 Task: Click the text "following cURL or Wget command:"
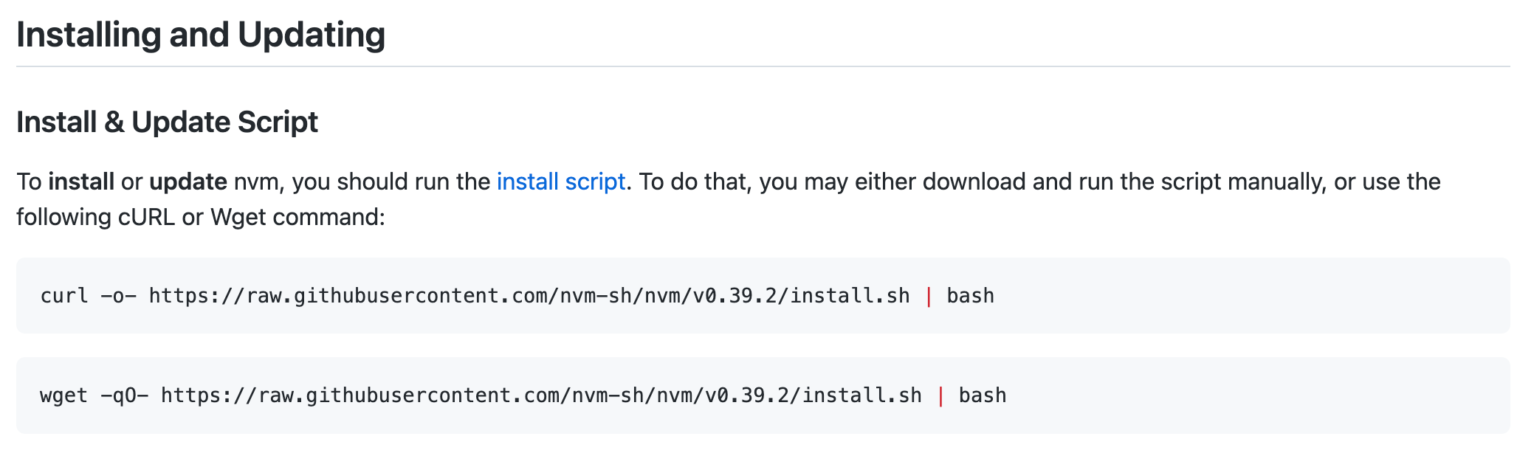tap(201, 218)
